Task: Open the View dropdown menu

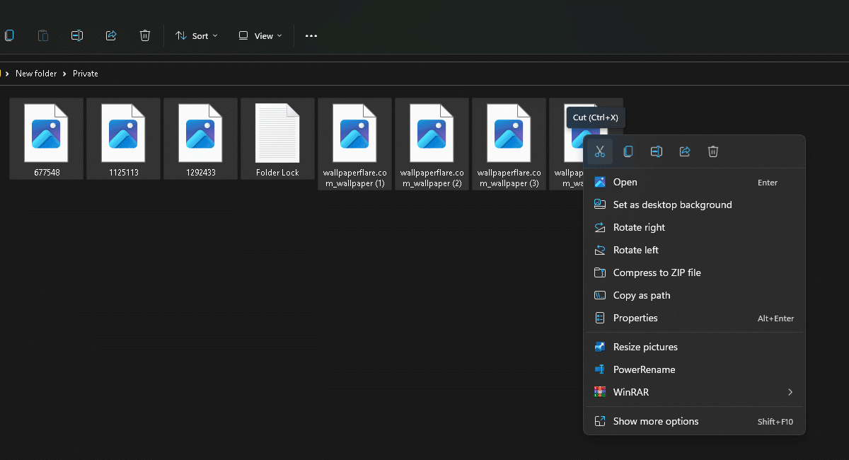Action: pyautogui.click(x=260, y=35)
